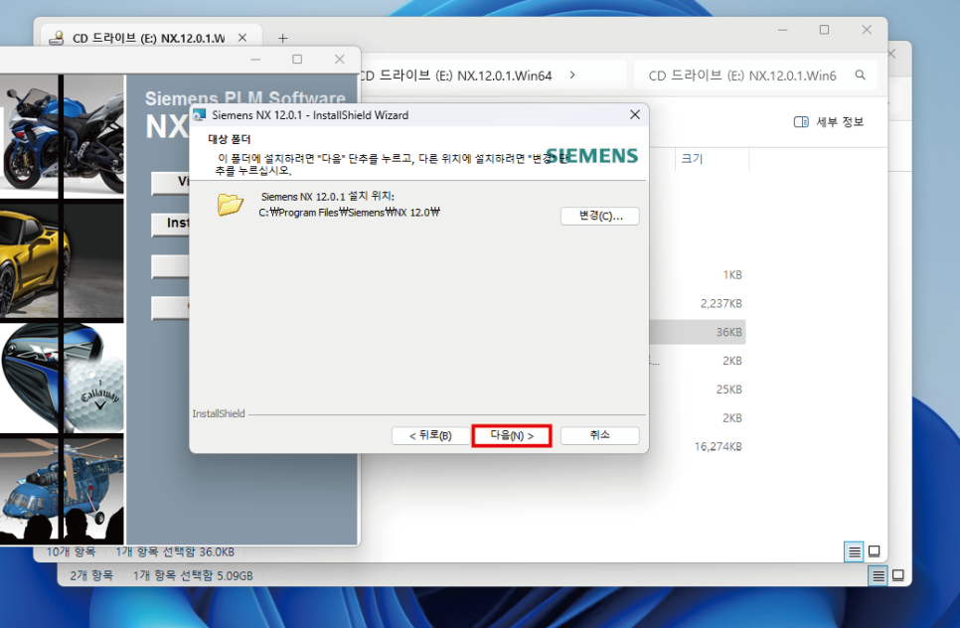Close the front Explorer window
This screenshot has width=960, height=628.
(x=867, y=30)
